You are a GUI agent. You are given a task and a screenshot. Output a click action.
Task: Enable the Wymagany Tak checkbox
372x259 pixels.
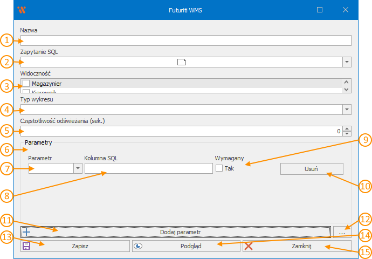(x=219, y=169)
